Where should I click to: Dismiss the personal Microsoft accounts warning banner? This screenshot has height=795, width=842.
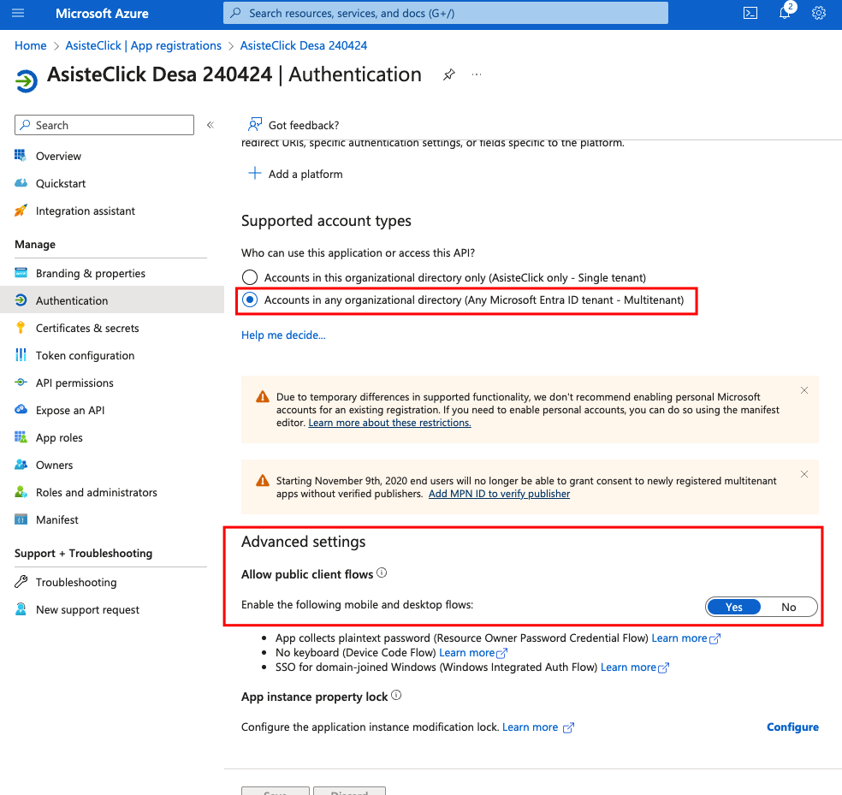coord(803,389)
